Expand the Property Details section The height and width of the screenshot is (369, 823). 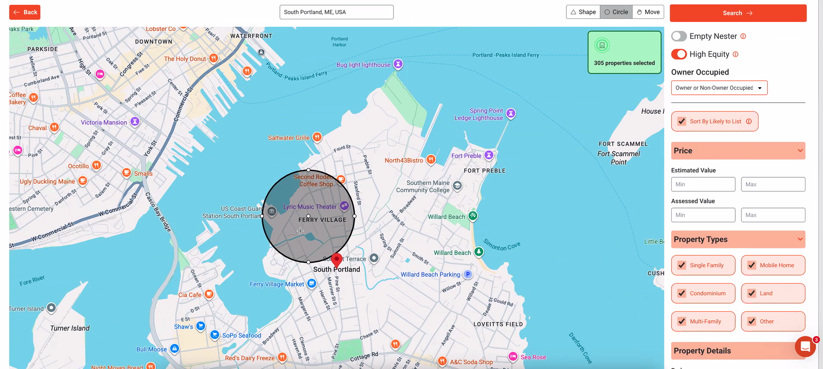point(738,351)
